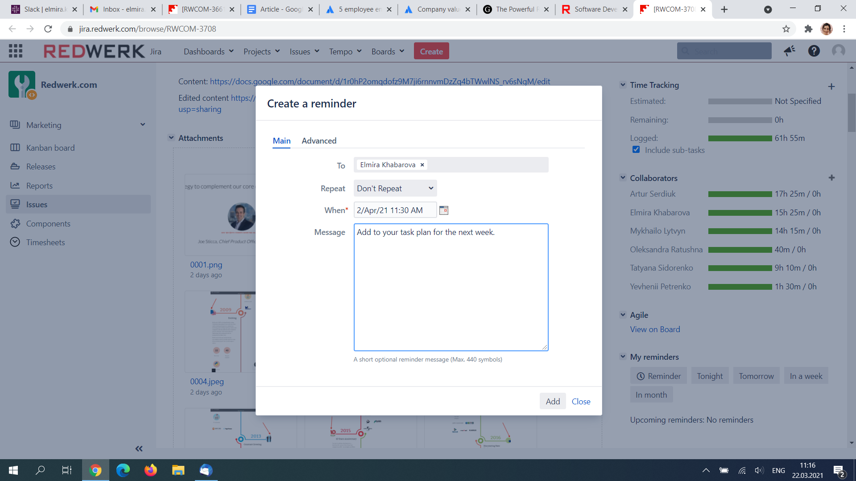Screen dimensions: 856x481
Task: Open the Windows notification center icon
Action: click(839, 470)
